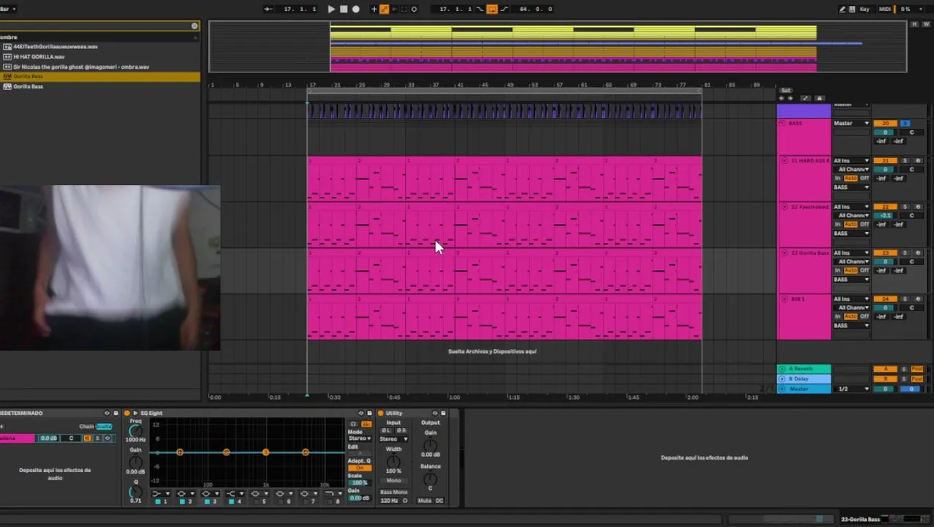This screenshot has height=527, width=934.
Task: Set monitor to Off on 808 1 track
Action: (864, 316)
